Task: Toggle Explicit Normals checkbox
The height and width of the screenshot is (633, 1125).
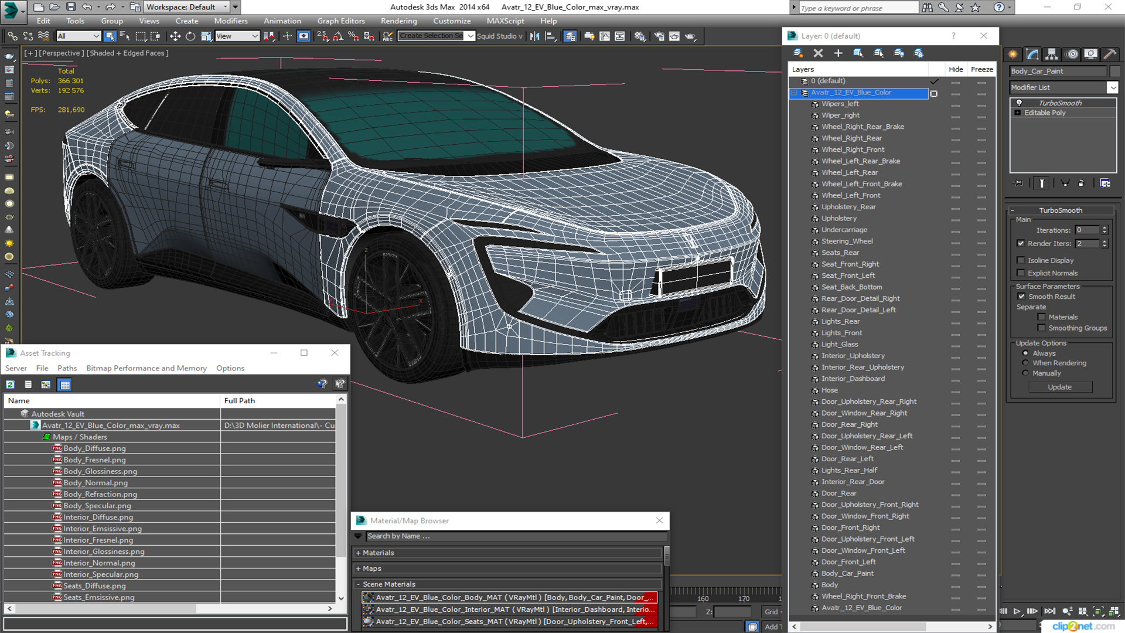Action: [1021, 273]
